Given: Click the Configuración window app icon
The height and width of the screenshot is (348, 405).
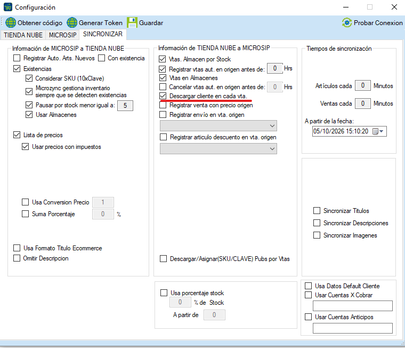Looking at the screenshot, I should pos(8,7).
